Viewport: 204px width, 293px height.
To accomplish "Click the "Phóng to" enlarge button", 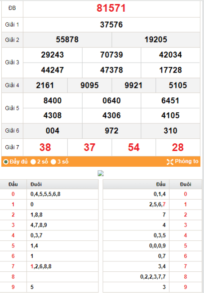I will pyautogui.click(x=182, y=161).
